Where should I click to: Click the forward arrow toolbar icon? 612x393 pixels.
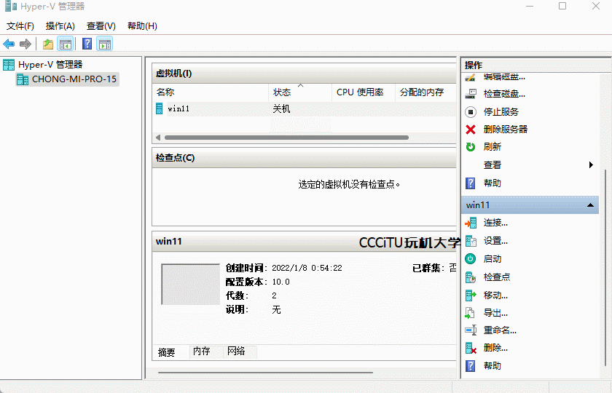[x=25, y=44]
